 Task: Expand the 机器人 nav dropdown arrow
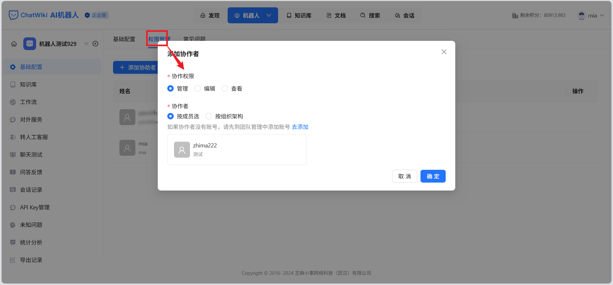tap(269, 15)
